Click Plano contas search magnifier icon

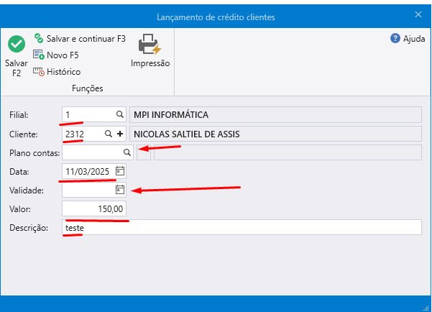point(127,152)
